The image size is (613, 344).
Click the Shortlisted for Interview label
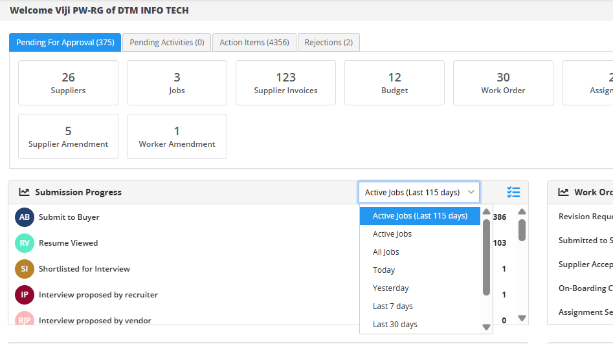tap(84, 268)
